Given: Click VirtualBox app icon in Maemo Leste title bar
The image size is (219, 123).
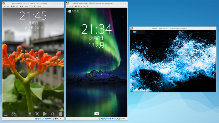Looking at the screenshot, I should point(131,28).
